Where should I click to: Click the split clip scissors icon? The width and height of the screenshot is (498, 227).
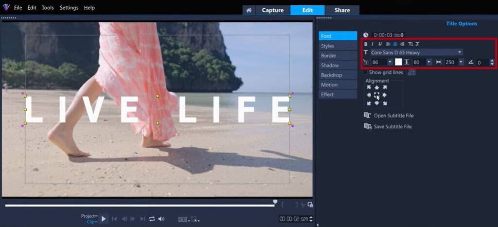(x=302, y=205)
